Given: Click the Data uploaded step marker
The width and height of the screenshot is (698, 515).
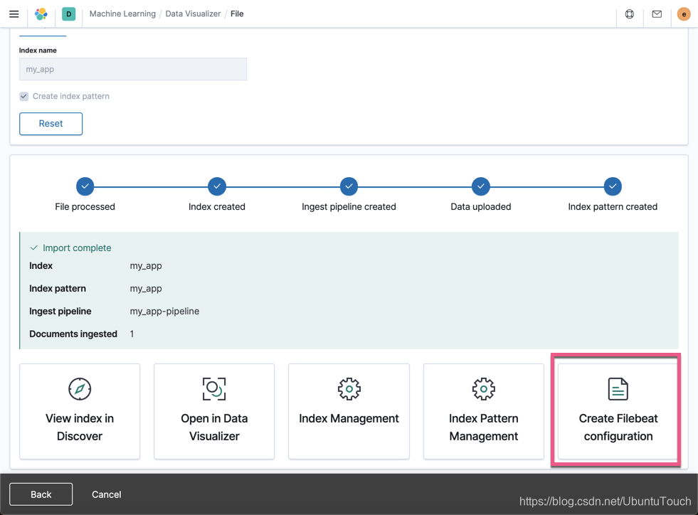Looking at the screenshot, I should tap(481, 186).
